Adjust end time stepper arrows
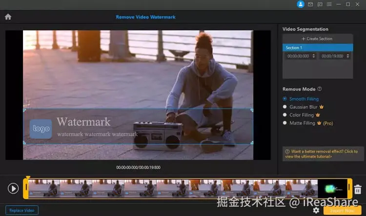This screenshot has height=216, width=366. coord(348,56)
